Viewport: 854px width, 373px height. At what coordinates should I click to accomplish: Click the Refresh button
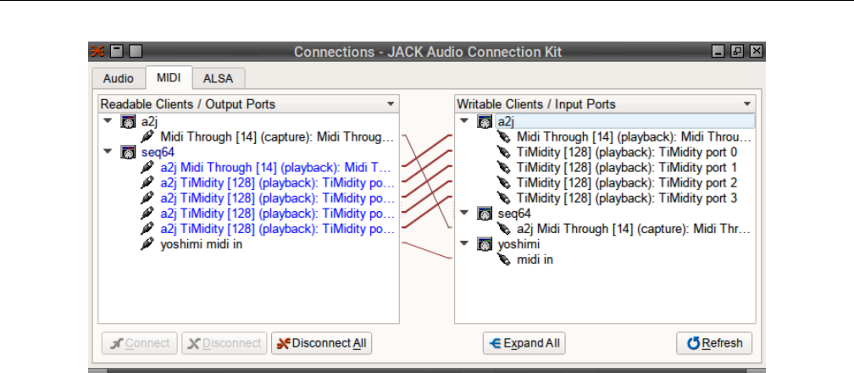point(714,343)
